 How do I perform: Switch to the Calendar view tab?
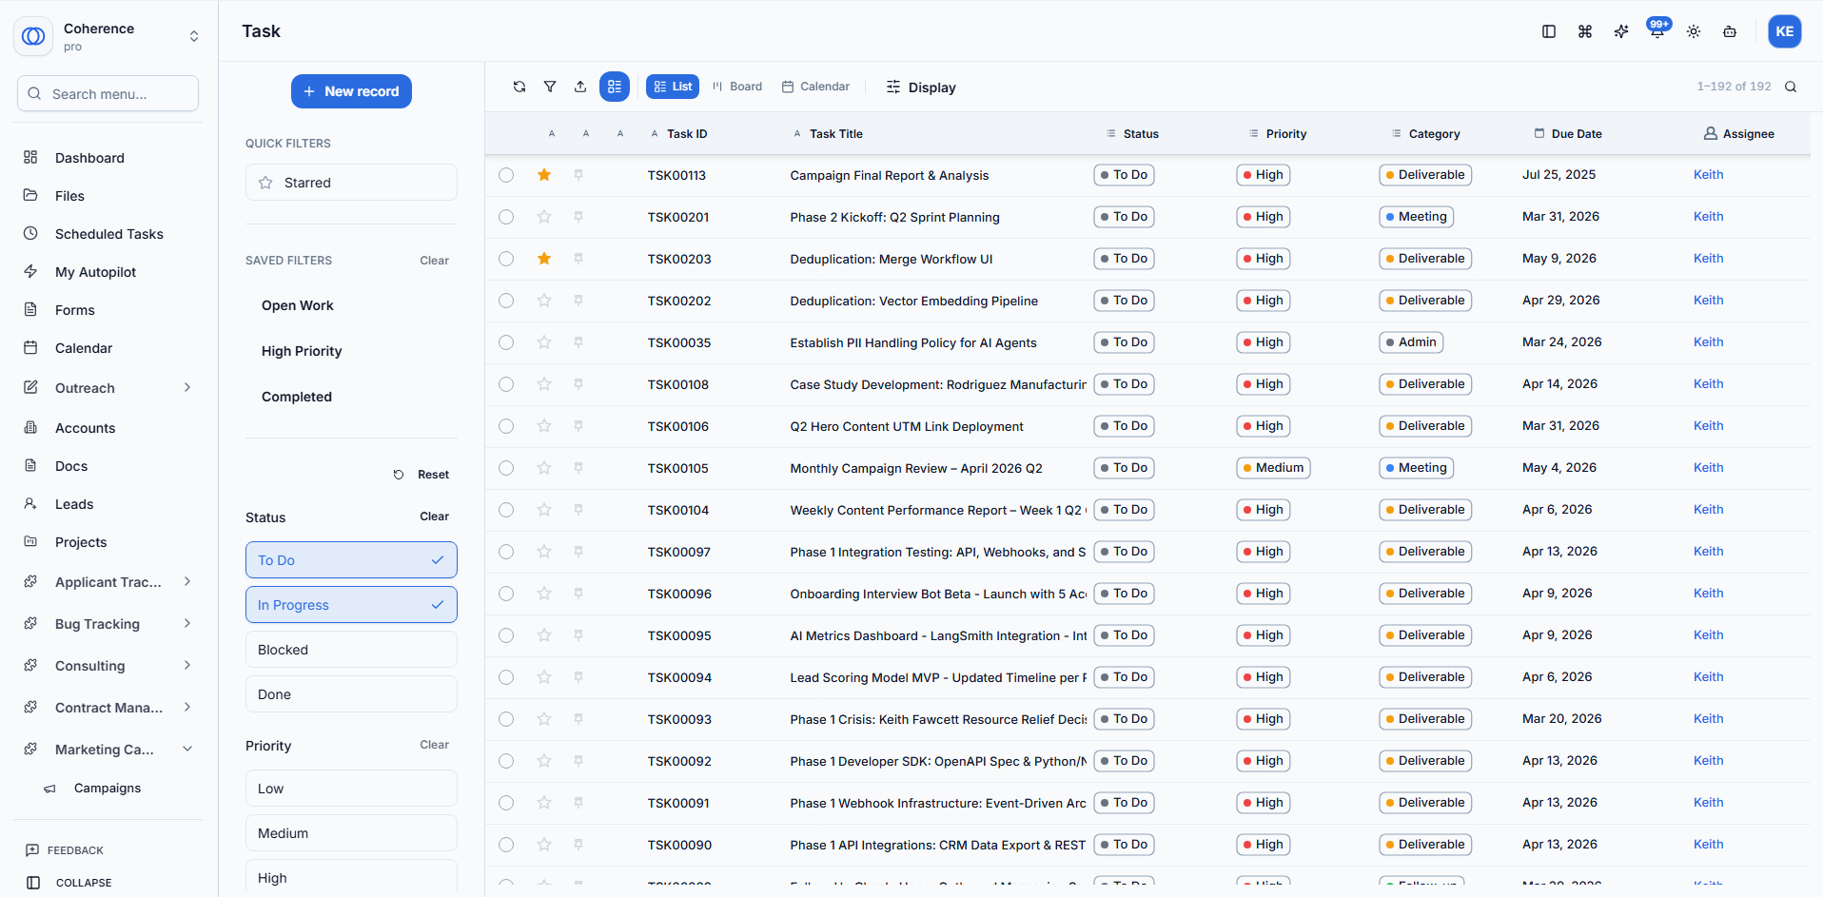coord(815,87)
